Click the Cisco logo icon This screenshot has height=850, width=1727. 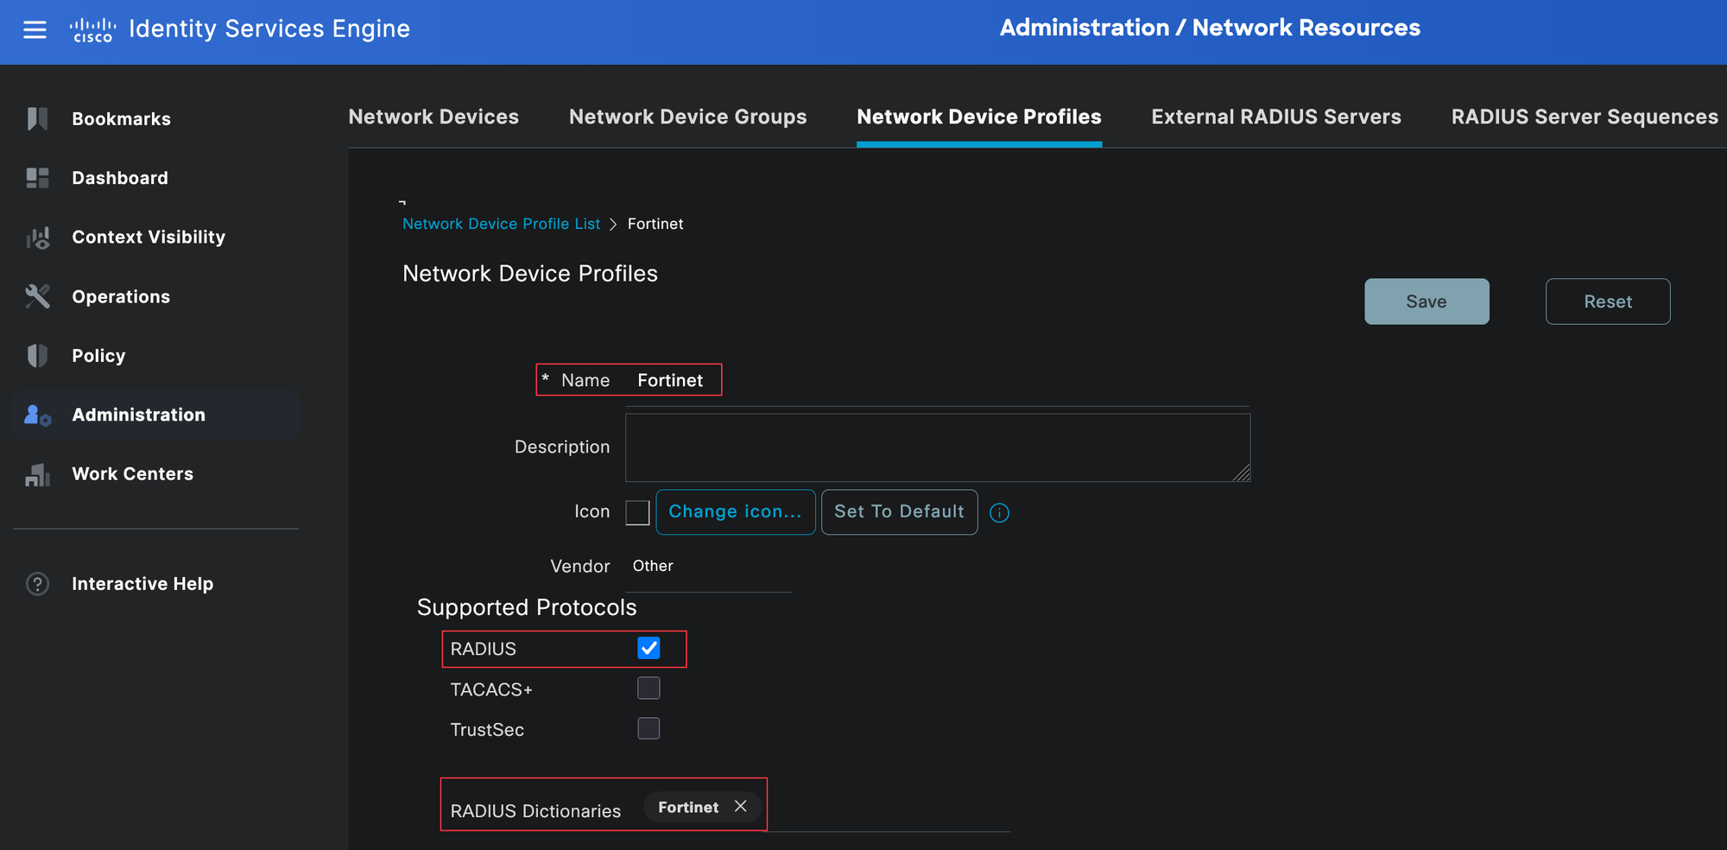(92, 30)
